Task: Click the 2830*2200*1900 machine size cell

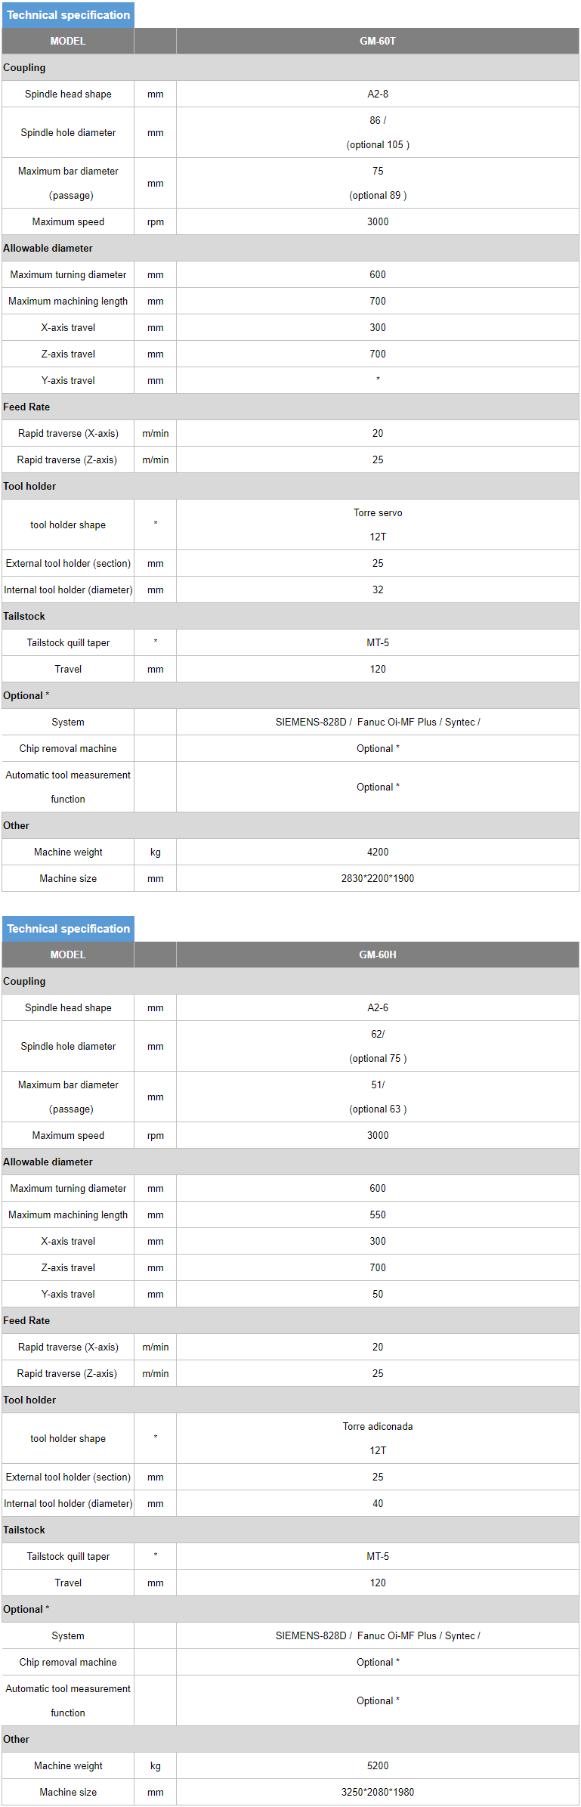Action: coord(378,879)
